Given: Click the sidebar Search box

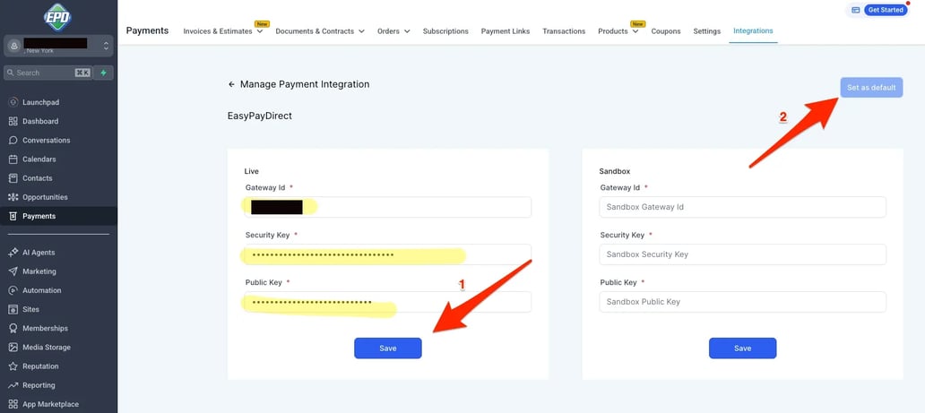Looking at the screenshot, I should pyautogui.click(x=48, y=73).
